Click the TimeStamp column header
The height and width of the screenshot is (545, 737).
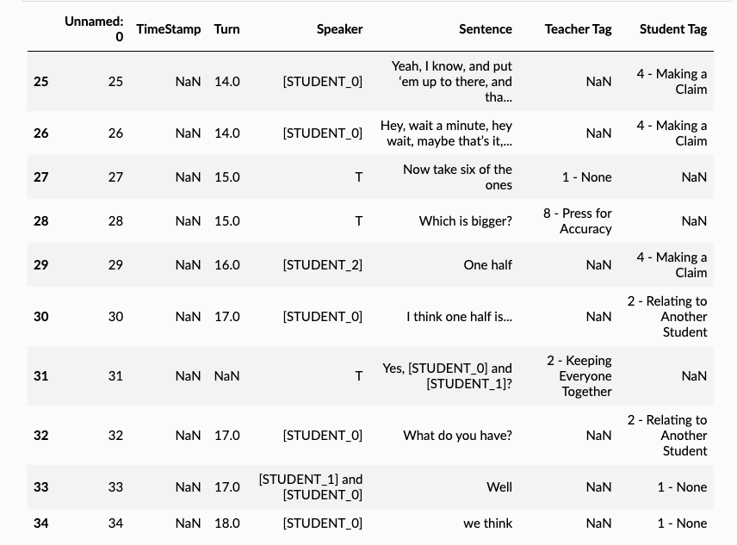point(168,29)
